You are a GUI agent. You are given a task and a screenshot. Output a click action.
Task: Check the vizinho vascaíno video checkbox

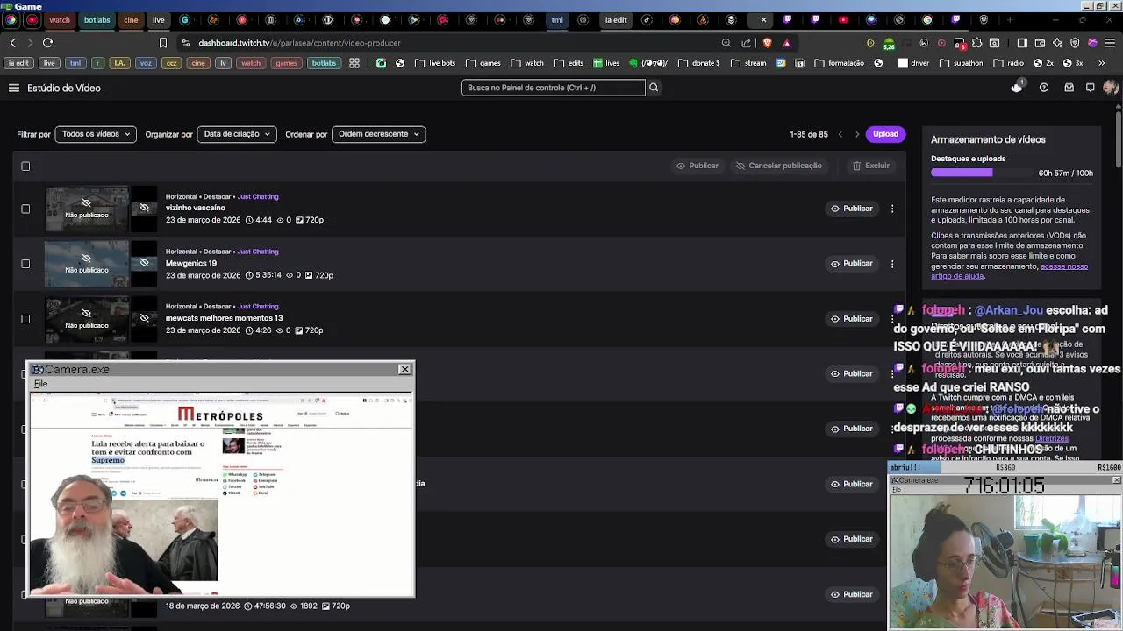[25, 209]
